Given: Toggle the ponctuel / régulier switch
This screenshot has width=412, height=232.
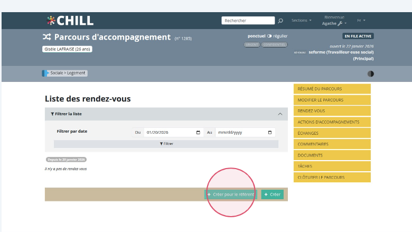Looking at the screenshot, I should coord(269,36).
